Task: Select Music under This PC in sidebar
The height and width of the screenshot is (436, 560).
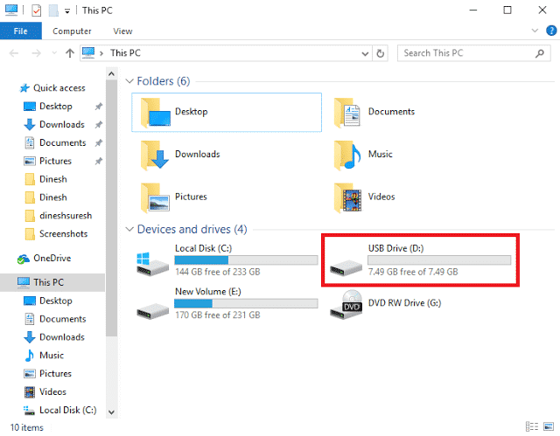Action: tap(52, 355)
